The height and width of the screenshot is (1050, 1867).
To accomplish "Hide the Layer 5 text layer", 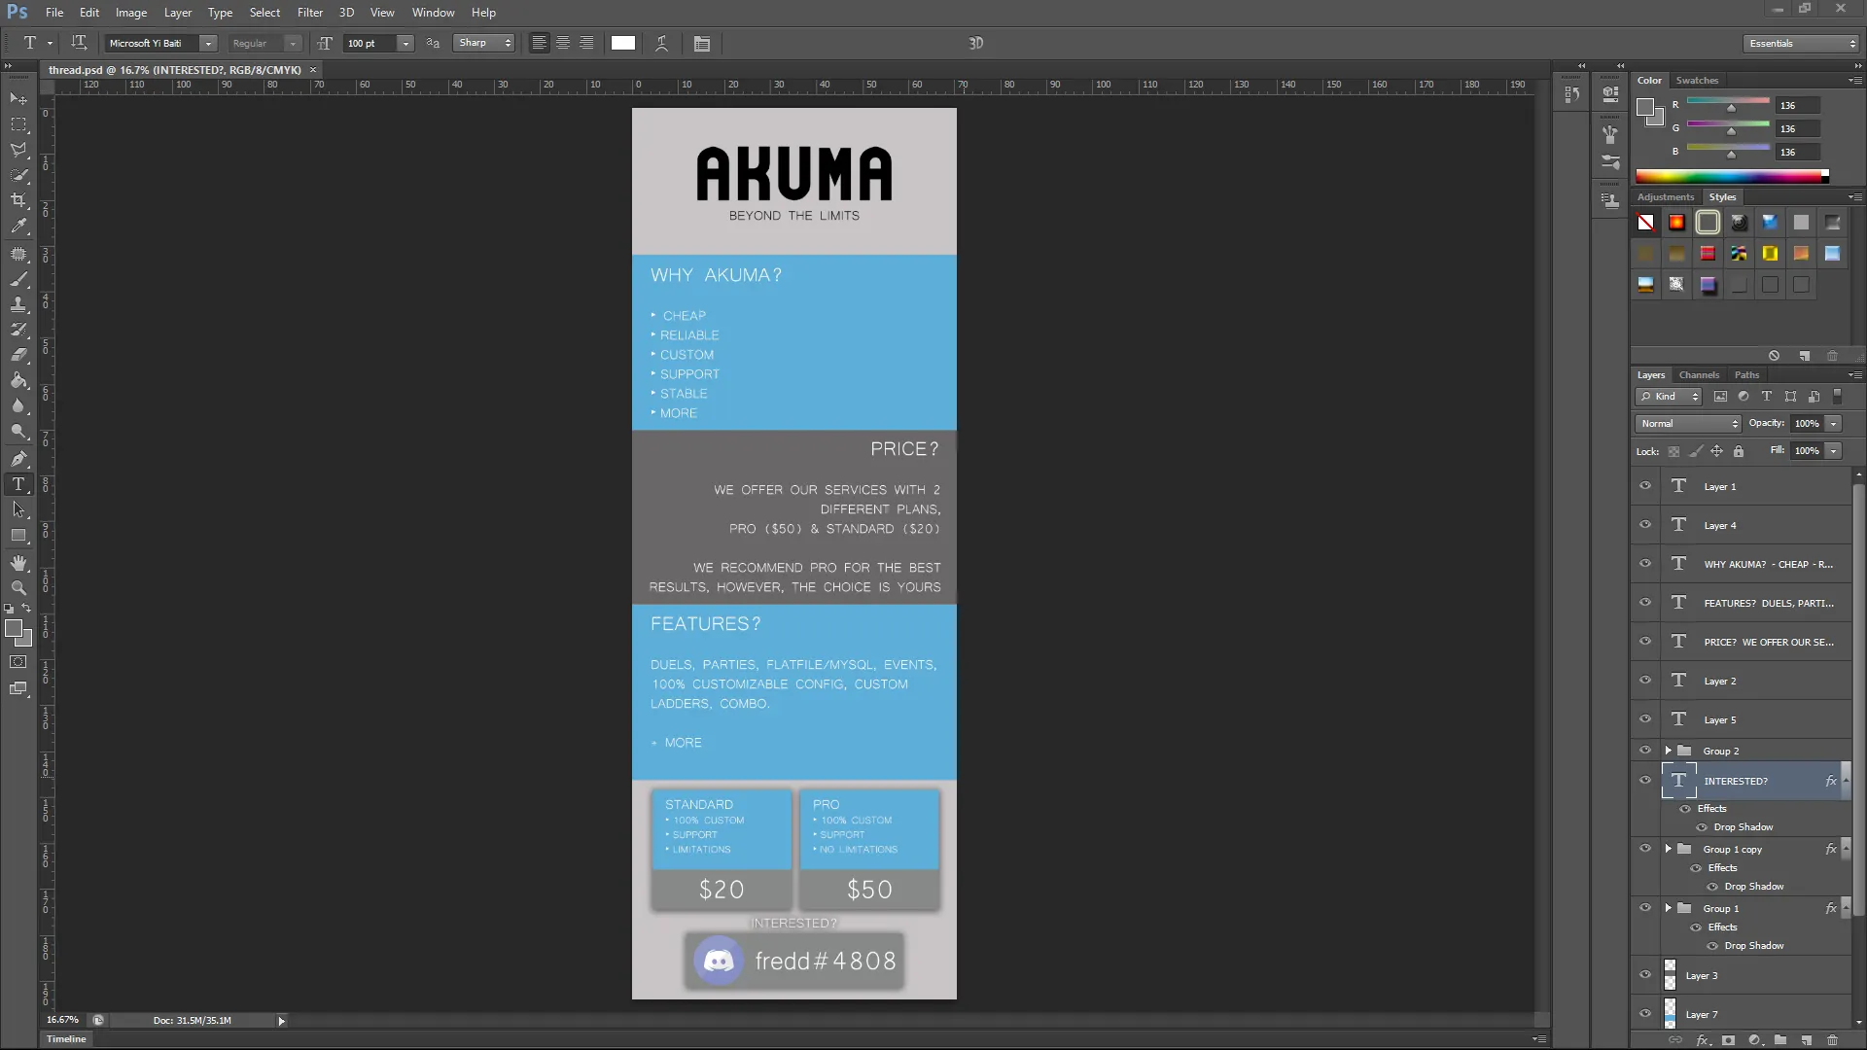I will (x=1645, y=719).
